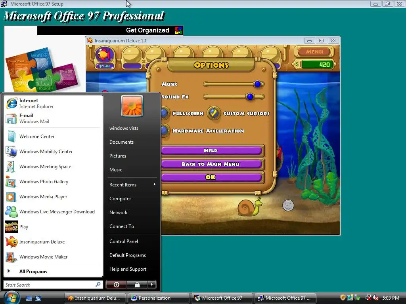Screen dimensions: 406x304
Task: Collect the silver coin in the tank
Action: click(x=288, y=206)
